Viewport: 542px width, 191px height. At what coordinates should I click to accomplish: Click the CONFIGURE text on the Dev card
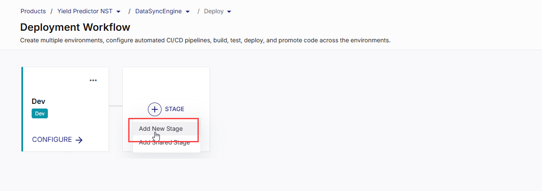(x=52, y=140)
